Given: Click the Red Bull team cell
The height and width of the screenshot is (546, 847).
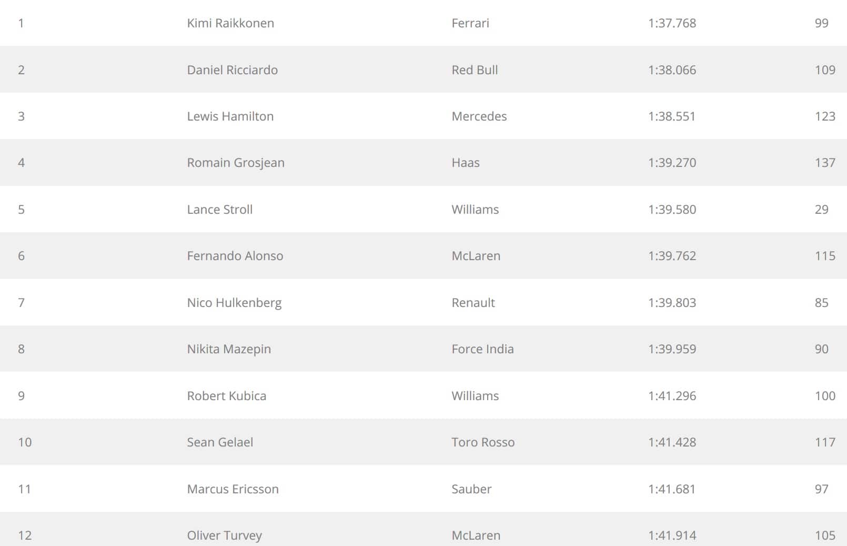Looking at the screenshot, I should coord(475,70).
